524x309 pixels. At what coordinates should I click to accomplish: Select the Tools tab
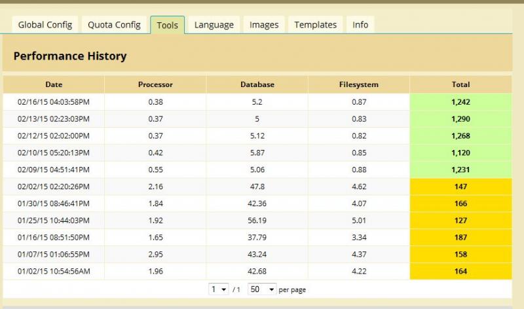coord(168,25)
